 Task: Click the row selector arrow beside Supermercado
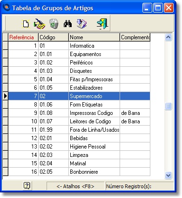(6, 96)
